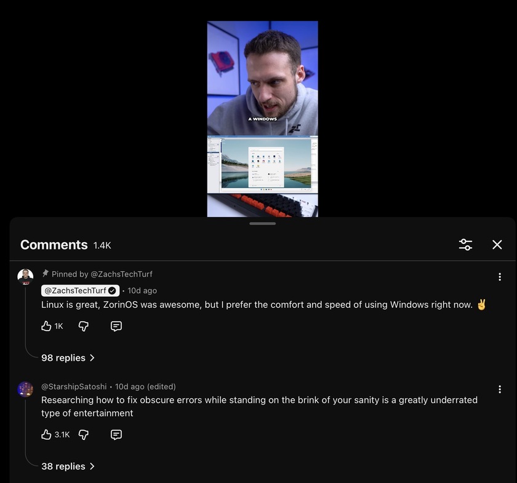Open the @ZachsTechTurf channel badge link
Viewport: 517px width, 483px height.
80,291
